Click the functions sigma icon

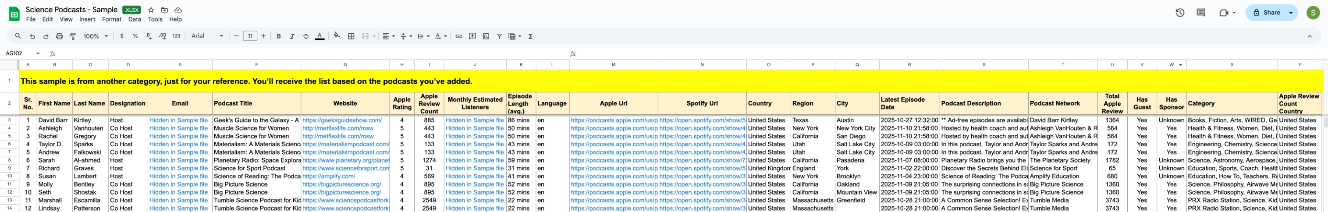point(530,36)
